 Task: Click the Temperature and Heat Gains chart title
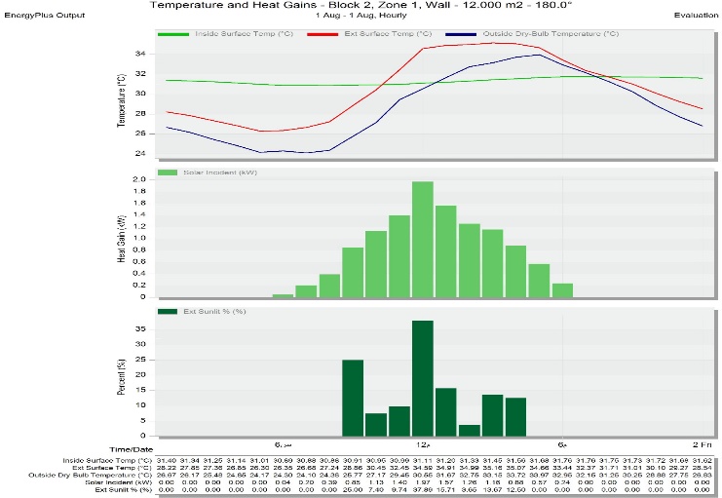pos(361,5)
